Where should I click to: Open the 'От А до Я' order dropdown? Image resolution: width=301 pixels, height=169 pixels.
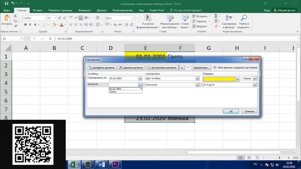[254, 84]
